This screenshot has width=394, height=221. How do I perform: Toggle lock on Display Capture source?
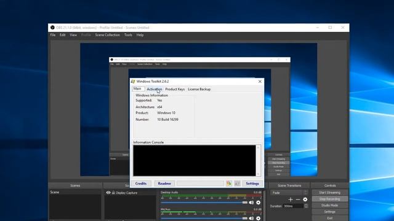tap(113, 192)
